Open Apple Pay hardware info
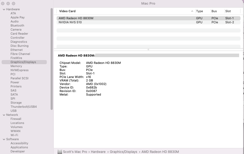 click(x=18, y=17)
